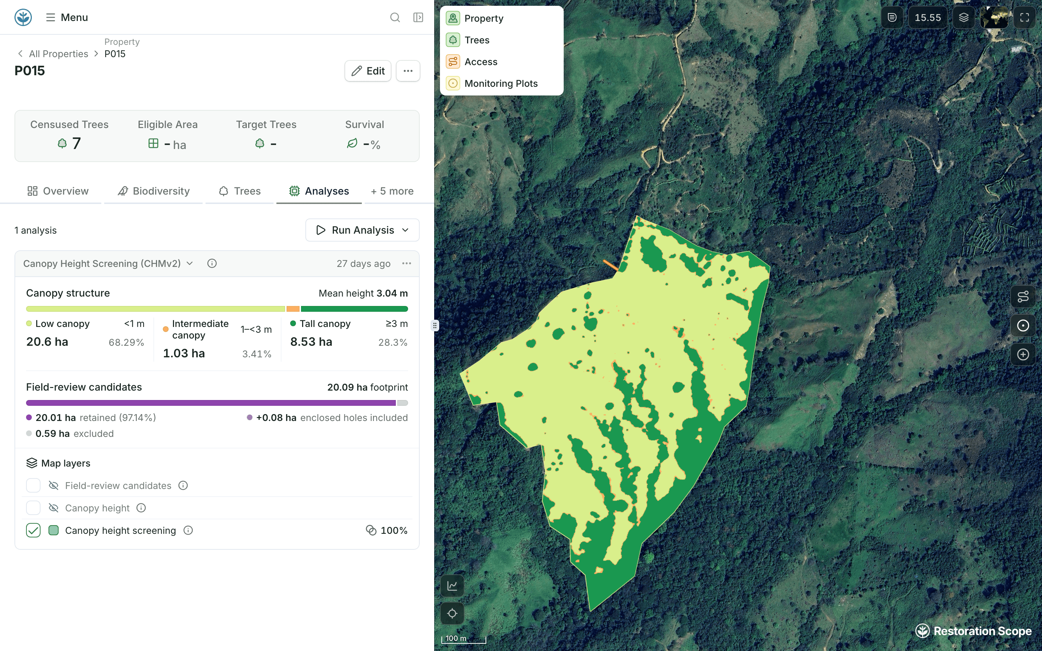Go back to All Properties
Viewport: 1042px width, 651px height.
coord(53,54)
